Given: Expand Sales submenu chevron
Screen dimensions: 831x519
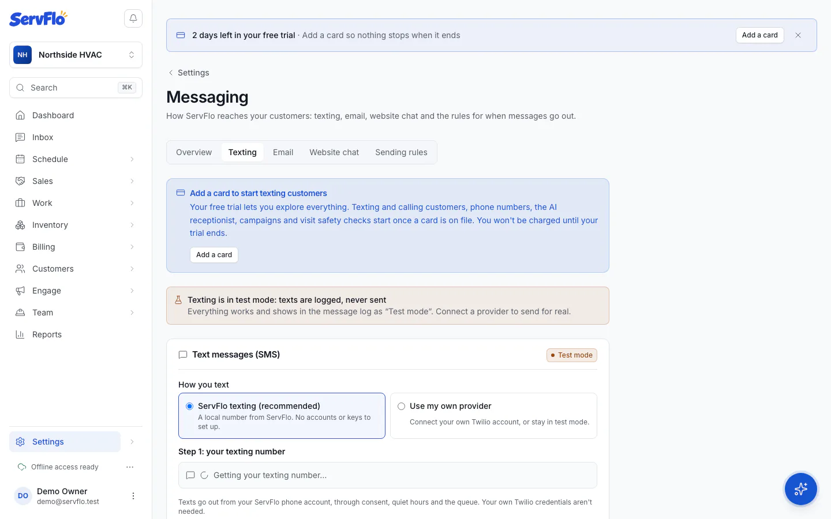Looking at the screenshot, I should click(132, 181).
